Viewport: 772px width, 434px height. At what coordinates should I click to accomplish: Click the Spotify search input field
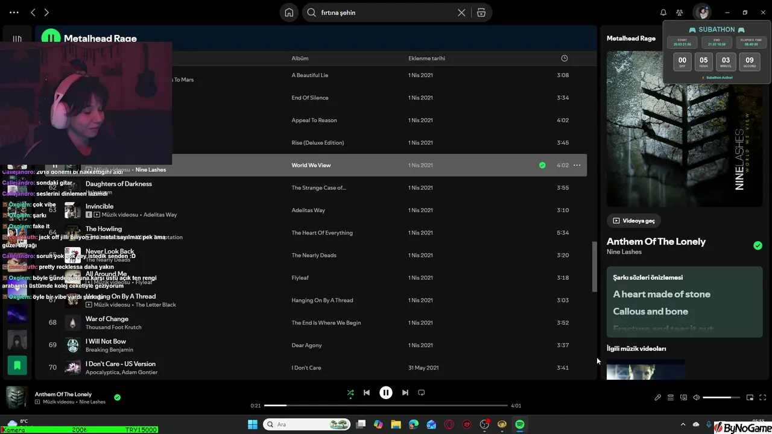coord(386,13)
